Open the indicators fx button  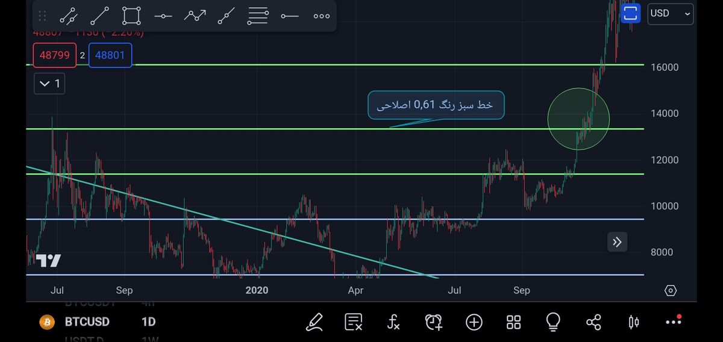pos(393,322)
